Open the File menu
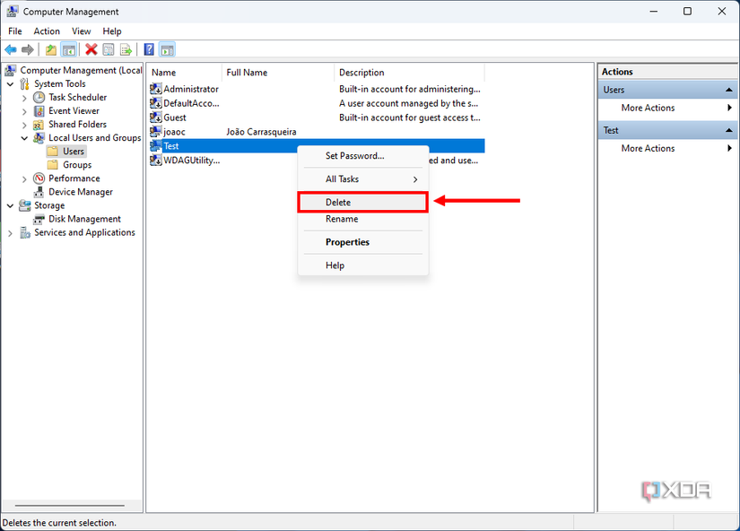The height and width of the screenshot is (531, 740). click(15, 31)
